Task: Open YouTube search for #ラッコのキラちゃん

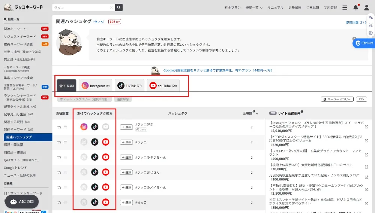Action: coord(105,157)
